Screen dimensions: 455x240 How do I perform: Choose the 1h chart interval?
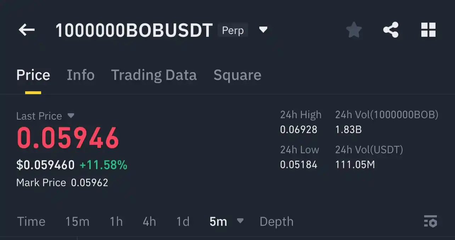116,222
